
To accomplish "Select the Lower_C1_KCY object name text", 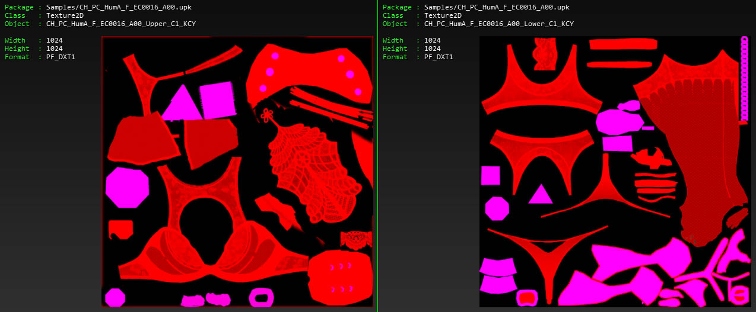I will (x=498, y=24).
